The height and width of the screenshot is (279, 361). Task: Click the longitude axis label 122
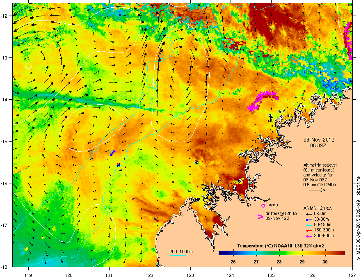[150, 275]
